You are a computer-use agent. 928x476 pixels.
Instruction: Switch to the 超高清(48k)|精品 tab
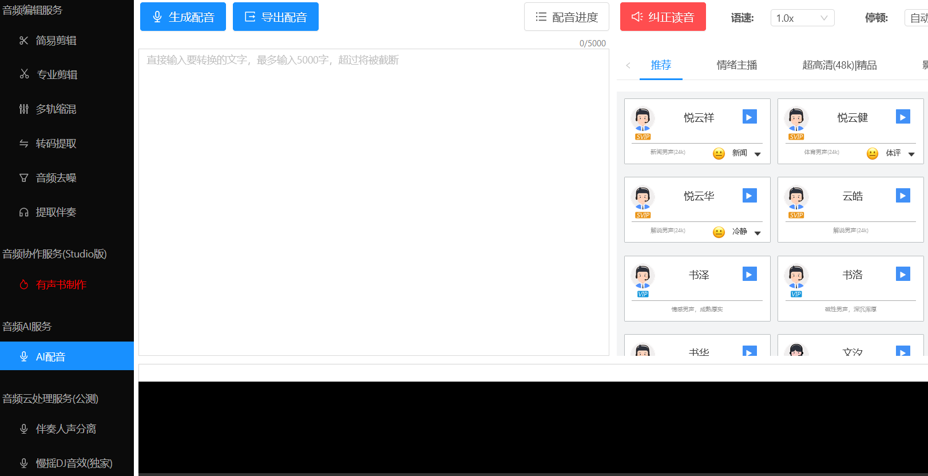tap(839, 65)
